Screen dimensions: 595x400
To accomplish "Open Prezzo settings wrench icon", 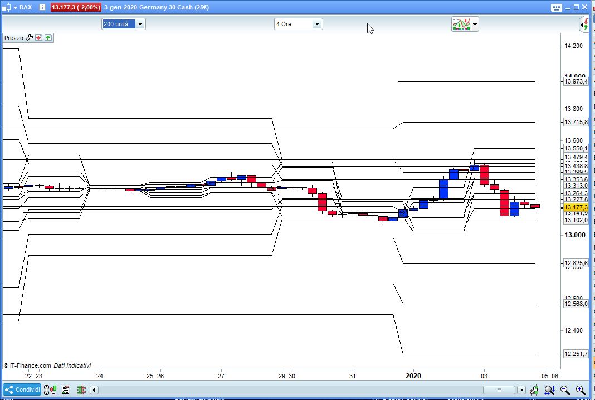I will tap(29, 37).
